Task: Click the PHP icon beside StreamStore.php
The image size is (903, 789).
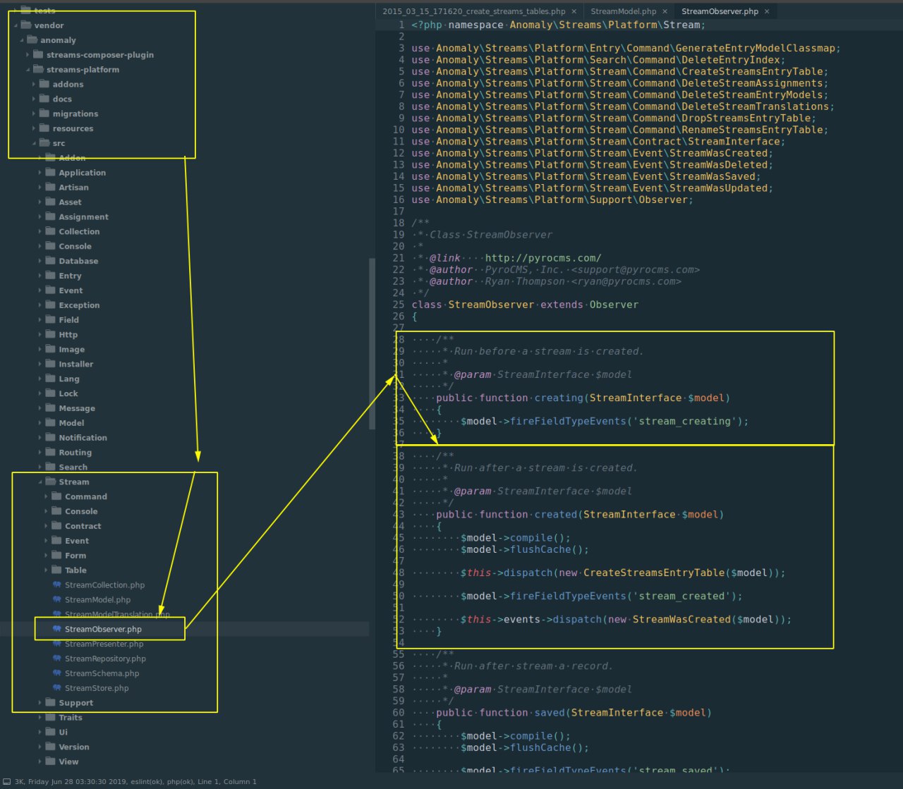Action: coord(56,688)
